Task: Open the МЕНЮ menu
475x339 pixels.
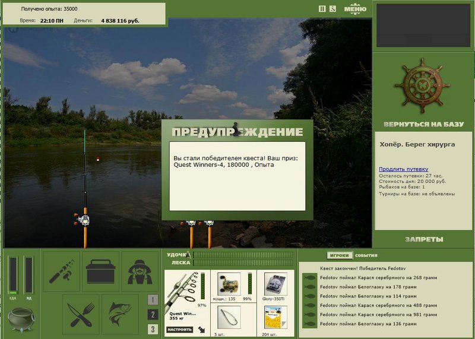Action: click(355, 9)
